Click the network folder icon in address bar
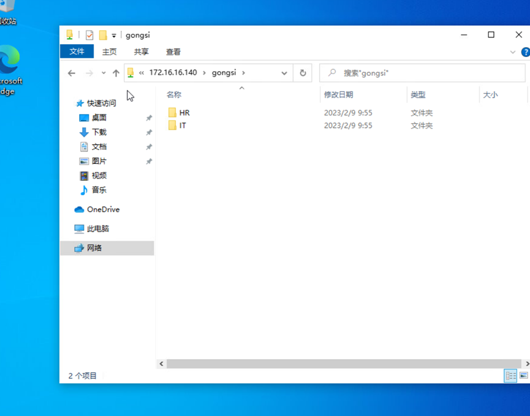This screenshot has width=530, height=416. pyautogui.click(x=131, y=72)
